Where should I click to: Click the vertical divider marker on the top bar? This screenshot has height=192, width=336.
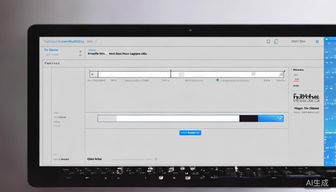[171, 74]
